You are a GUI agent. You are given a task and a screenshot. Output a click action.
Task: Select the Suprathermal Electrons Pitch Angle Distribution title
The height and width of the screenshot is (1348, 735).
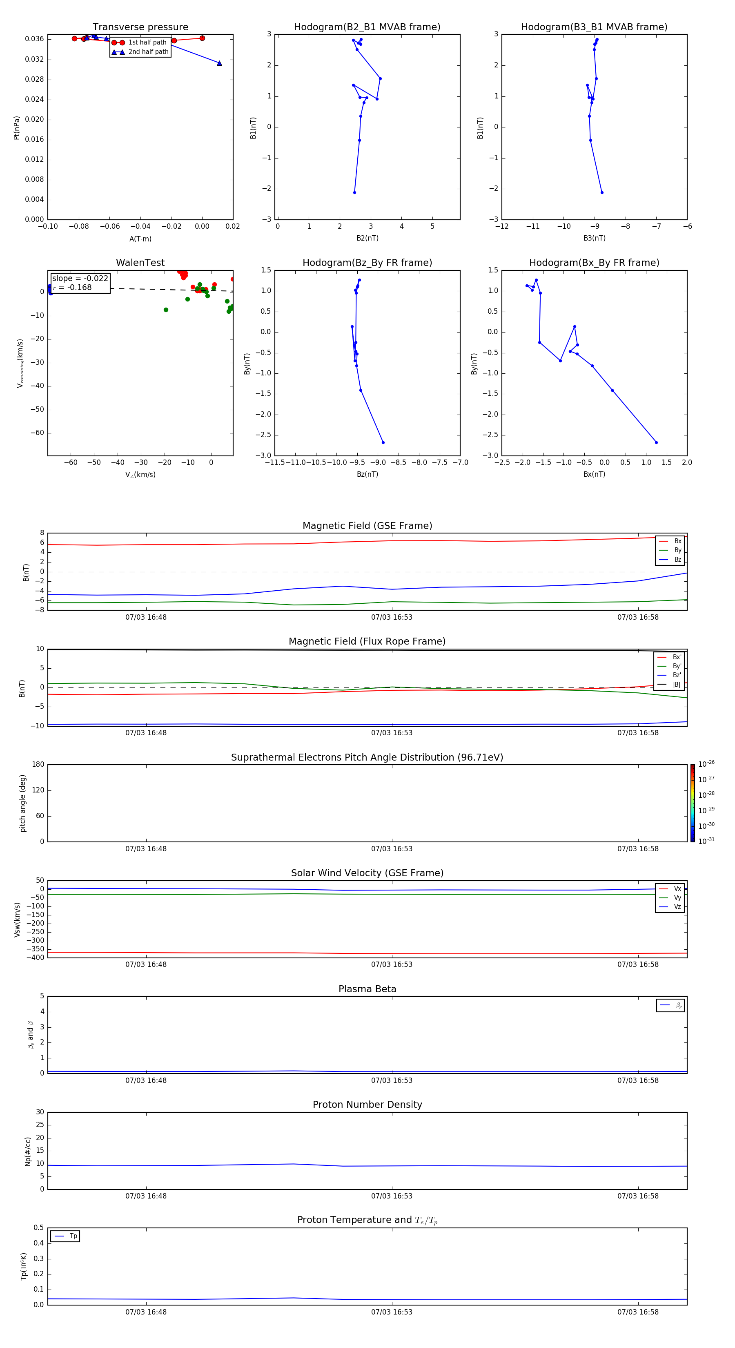coord(367,757)
